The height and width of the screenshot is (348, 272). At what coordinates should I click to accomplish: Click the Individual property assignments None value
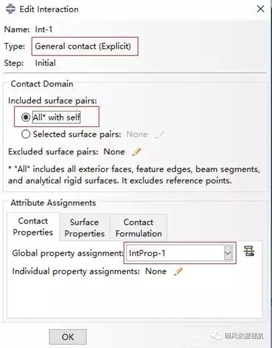pos(156,271)
